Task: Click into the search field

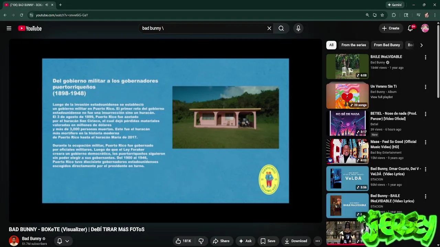Action: tap(203, 28)
